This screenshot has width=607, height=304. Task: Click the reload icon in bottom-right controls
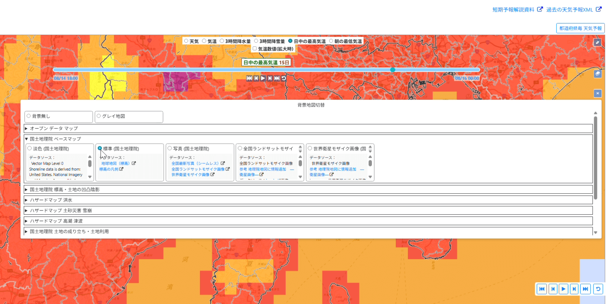coord(598,289)
